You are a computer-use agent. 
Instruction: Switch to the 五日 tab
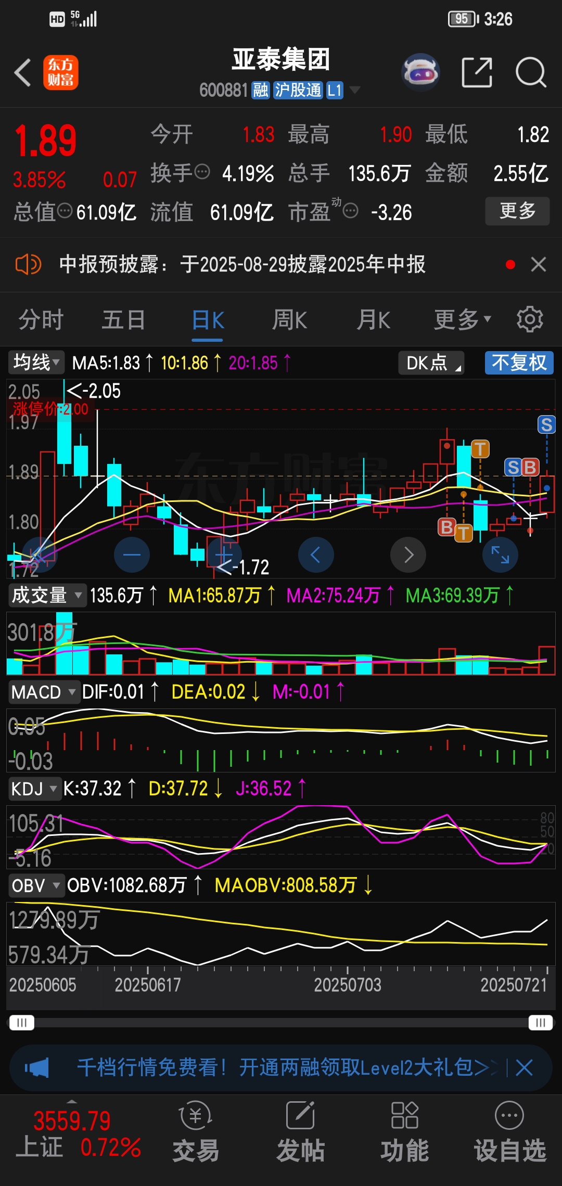pos(123,319)
